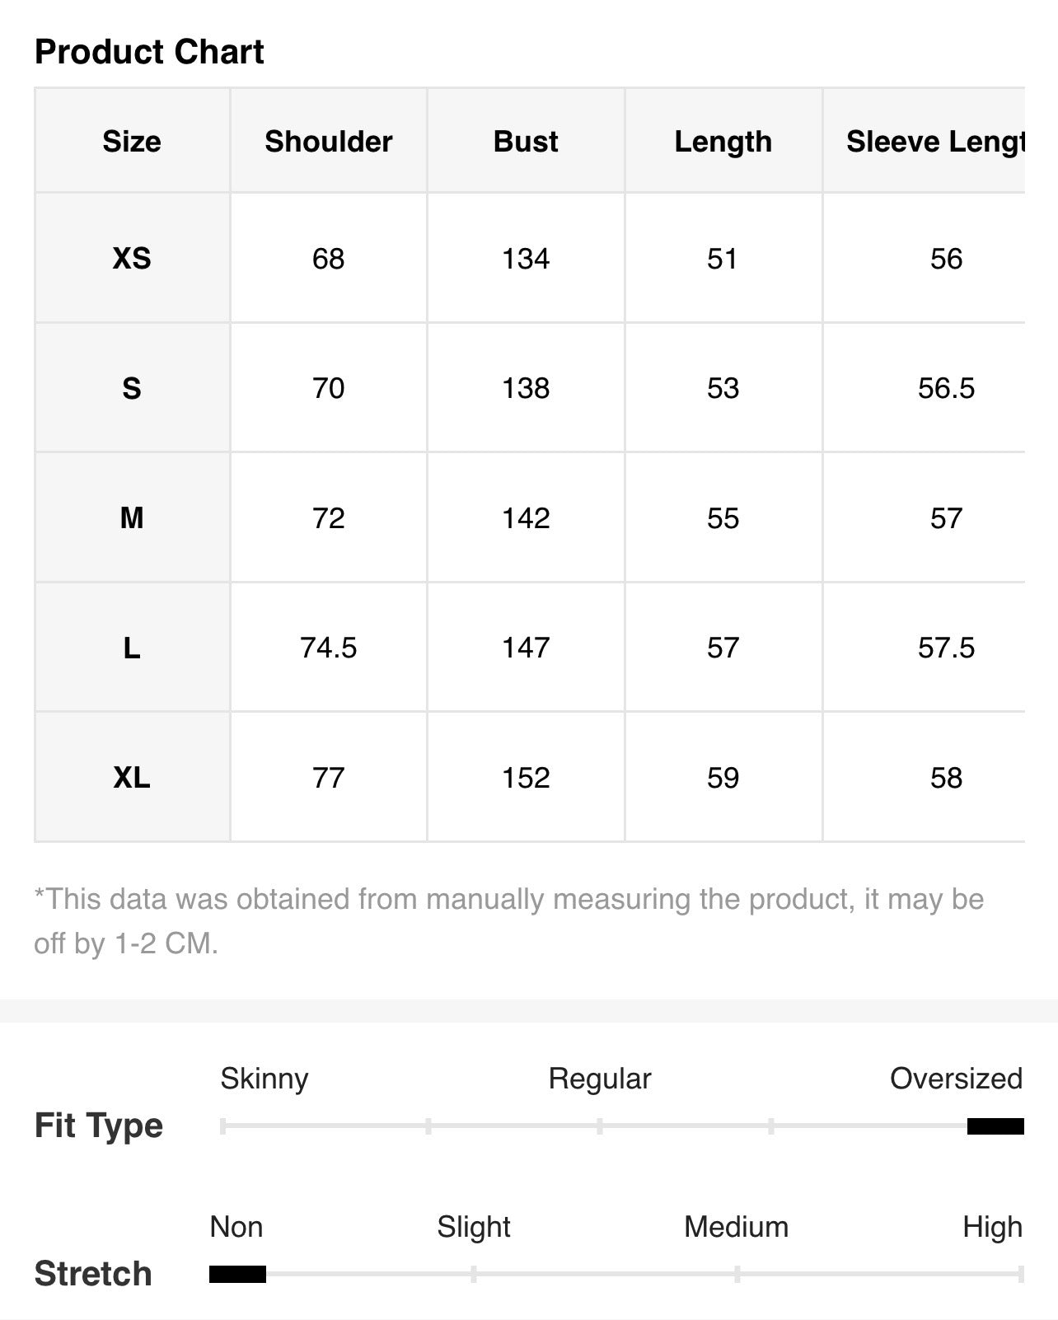Viewport: 1058px width, 1320px height.
Task: Click the Oversized fit type indicator bar
Action: [995, 1126]
